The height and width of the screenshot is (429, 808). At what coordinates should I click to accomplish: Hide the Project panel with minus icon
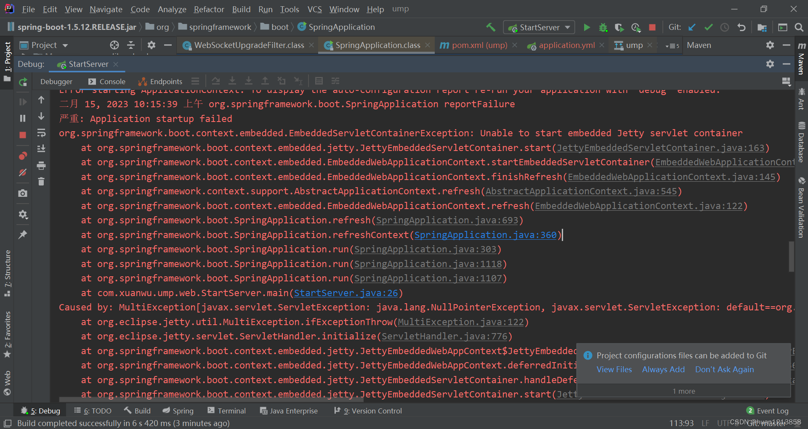tap(168, 45)
